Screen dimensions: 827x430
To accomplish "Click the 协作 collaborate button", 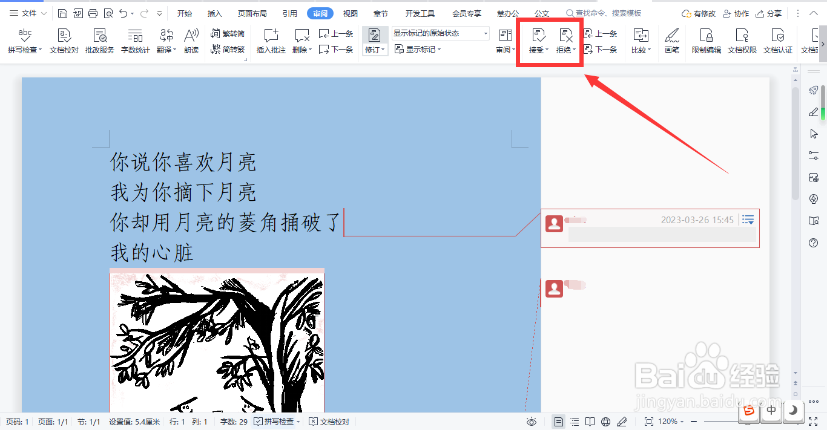I will click(x=736, y=13).
